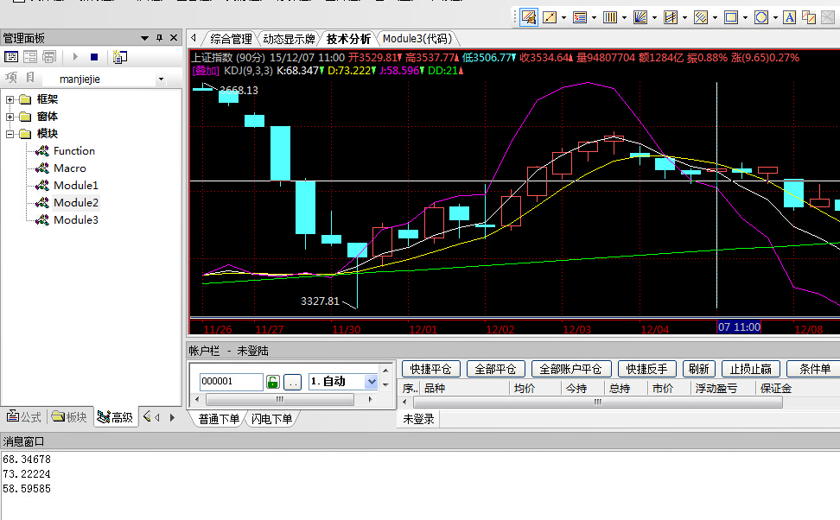Viewport: 840px width, 520px height.
Task: Select the Macro module item
Action: pyautogui.click(x=70, y=168)
